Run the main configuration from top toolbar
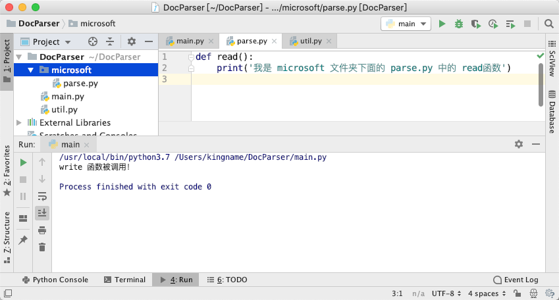559x300 pixels. [442, 24]
